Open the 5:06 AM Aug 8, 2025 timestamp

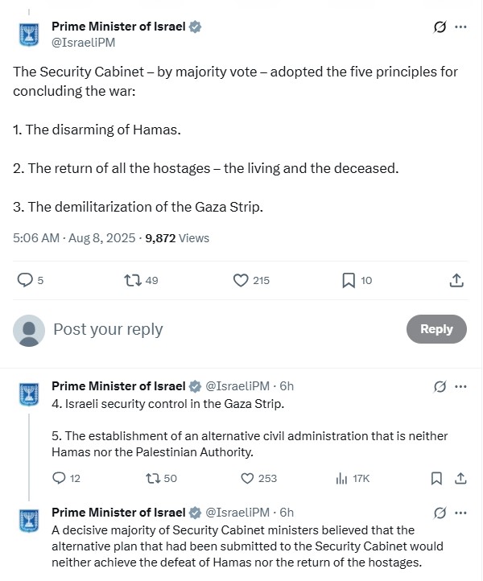[74, 238]
